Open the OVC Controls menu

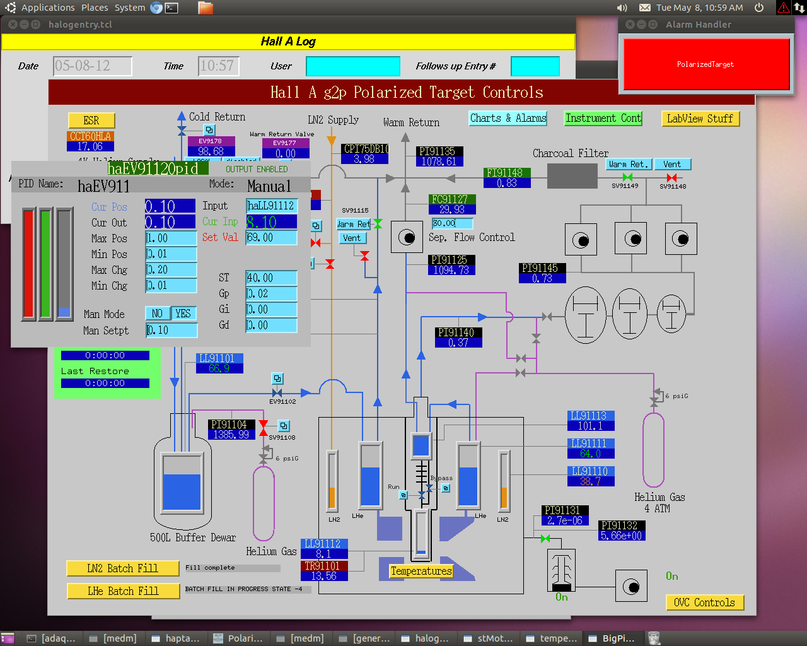(704, 602)
